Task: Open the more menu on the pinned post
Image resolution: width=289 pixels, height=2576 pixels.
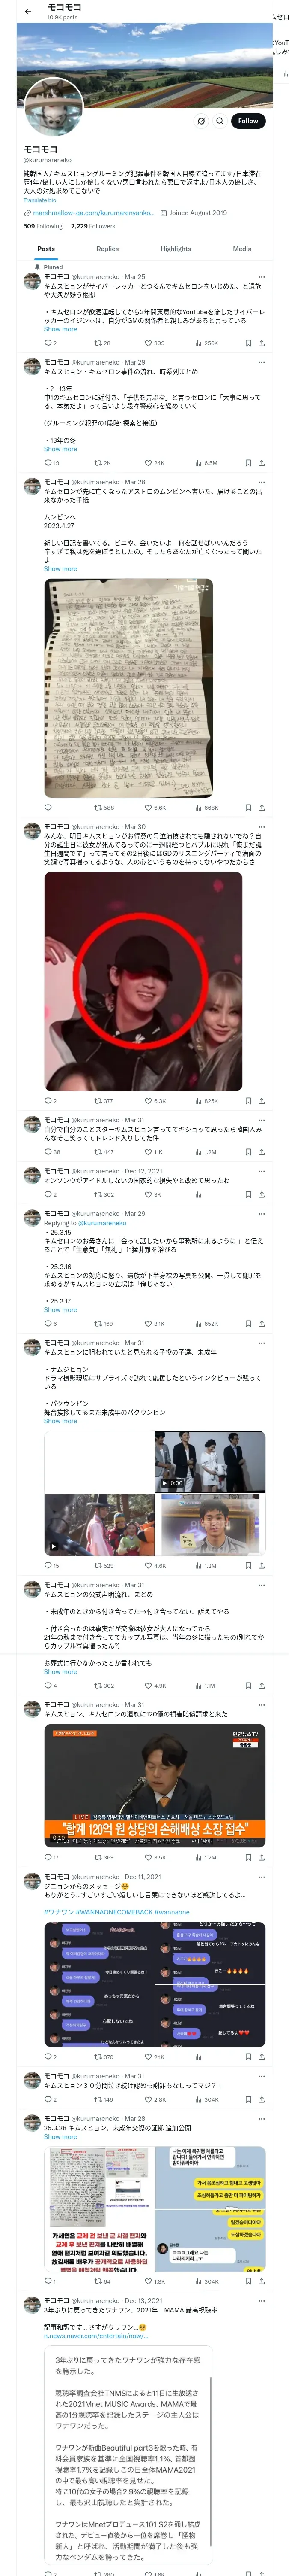Action: pyautogui.click(x=261, y=277)
